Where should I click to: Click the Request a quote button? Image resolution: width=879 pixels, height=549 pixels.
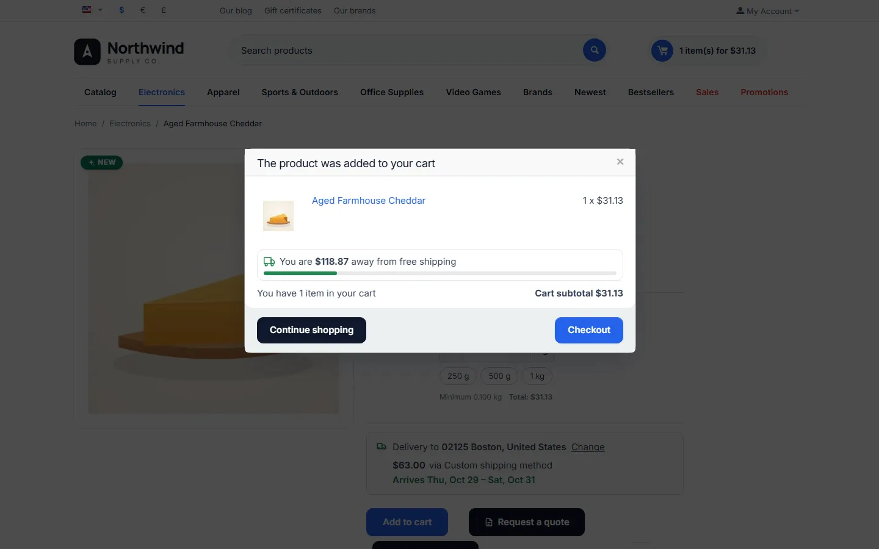click(527, 522)
